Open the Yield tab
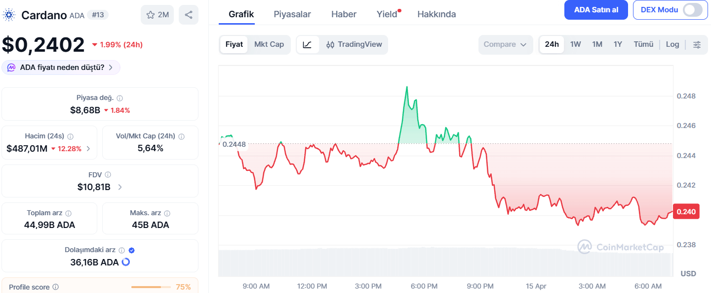 387,14
